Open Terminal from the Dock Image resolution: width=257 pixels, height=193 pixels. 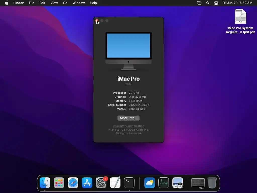129,183
